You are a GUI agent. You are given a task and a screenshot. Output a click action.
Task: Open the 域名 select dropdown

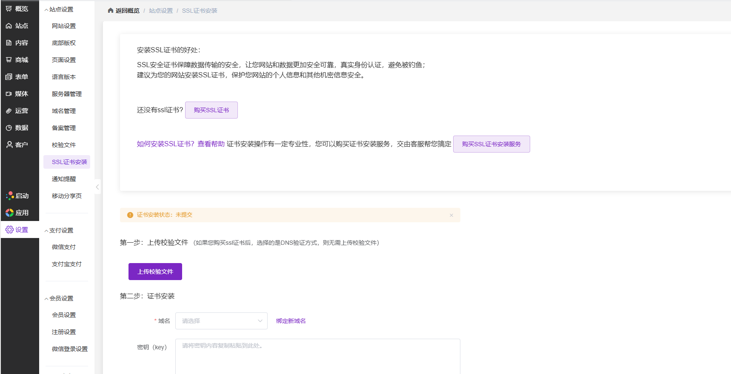(221, 321)
